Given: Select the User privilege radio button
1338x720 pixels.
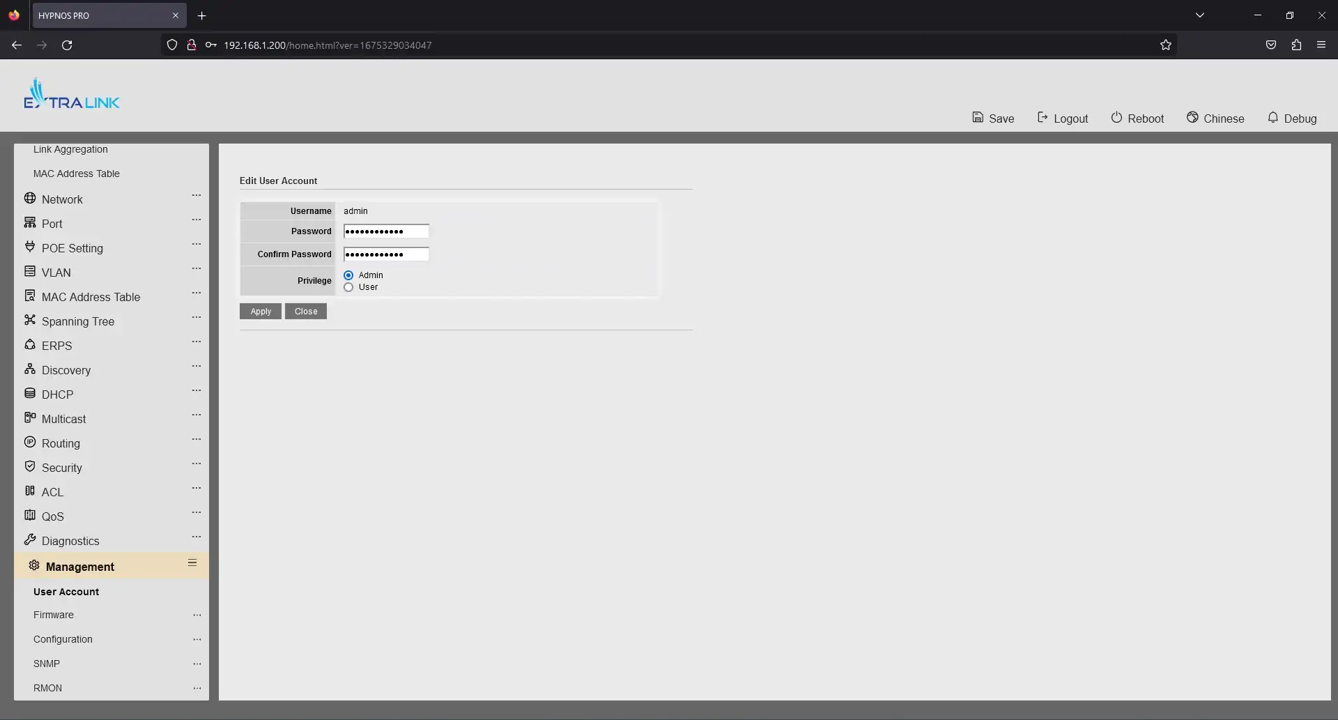Looking at the screenshot, I should point(349,287).
